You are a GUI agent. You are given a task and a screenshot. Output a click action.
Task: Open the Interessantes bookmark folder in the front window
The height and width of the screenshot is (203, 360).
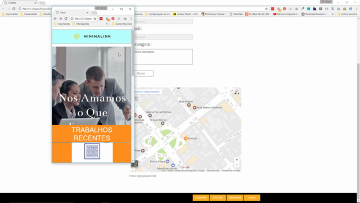(81, 24)
